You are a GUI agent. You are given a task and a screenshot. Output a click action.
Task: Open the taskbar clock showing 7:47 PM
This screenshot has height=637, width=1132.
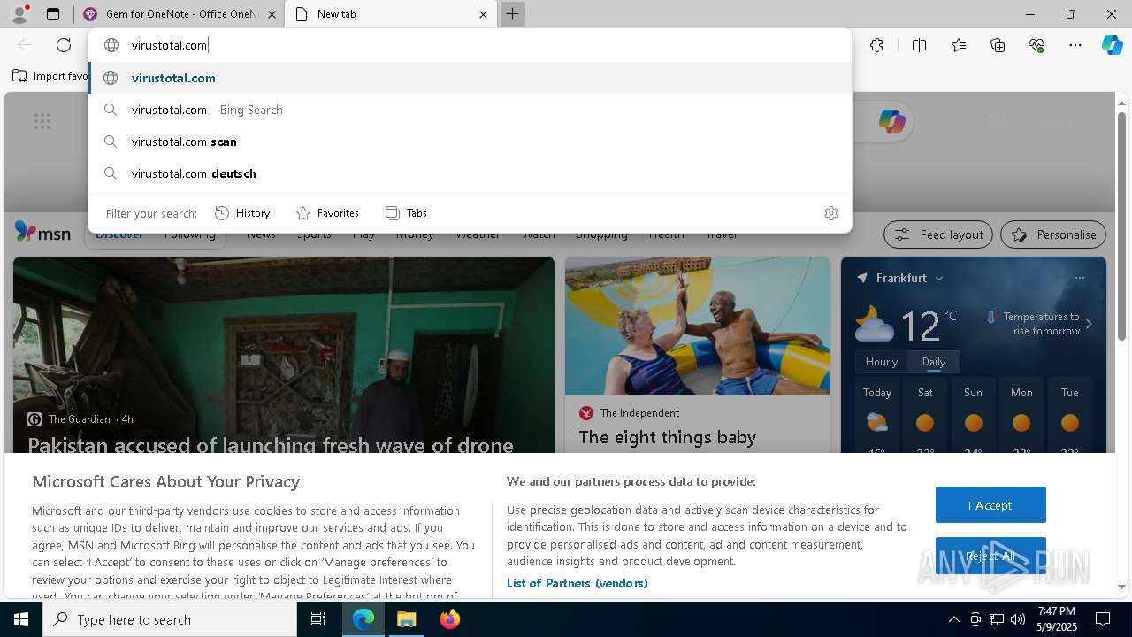1057,619
